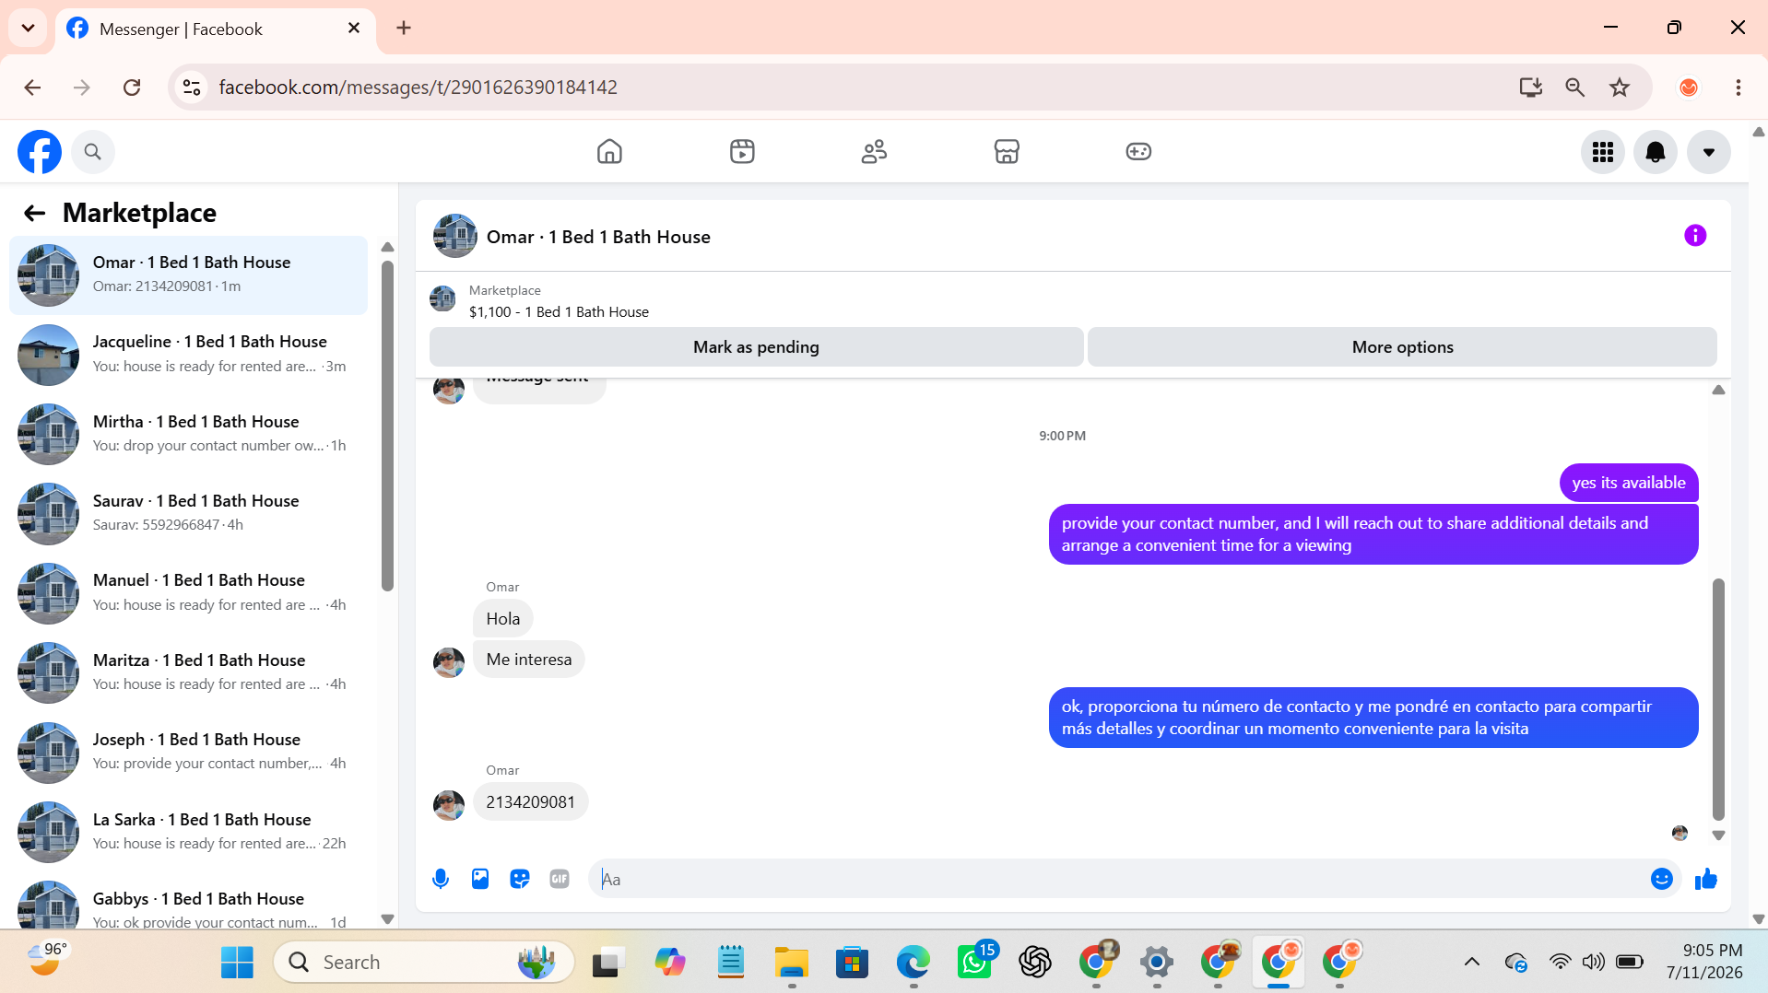The height and width of the screenshot is (993, 1768).
Task: Click Omar's avatar beside phone number message
Action: [x=449, y=805]
